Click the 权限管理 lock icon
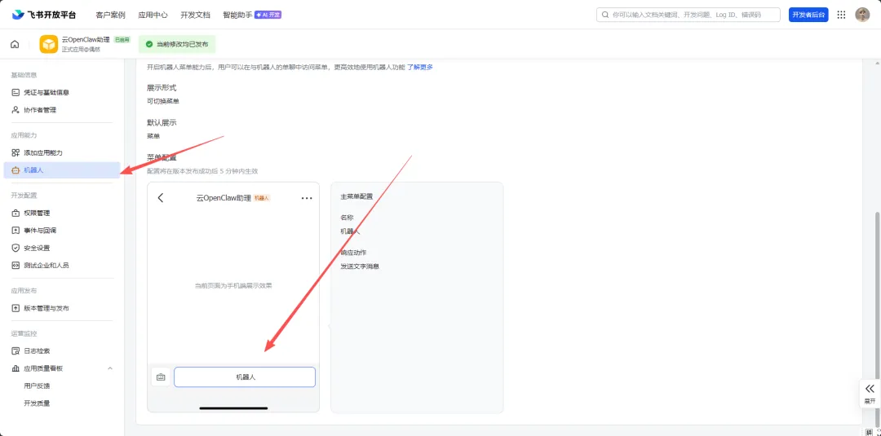The width and height of the screenshot is (881, 436). coord(15,214)
